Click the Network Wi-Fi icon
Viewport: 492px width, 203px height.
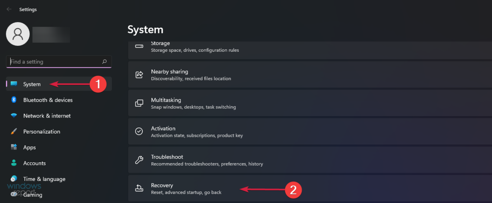click(14, 116)
